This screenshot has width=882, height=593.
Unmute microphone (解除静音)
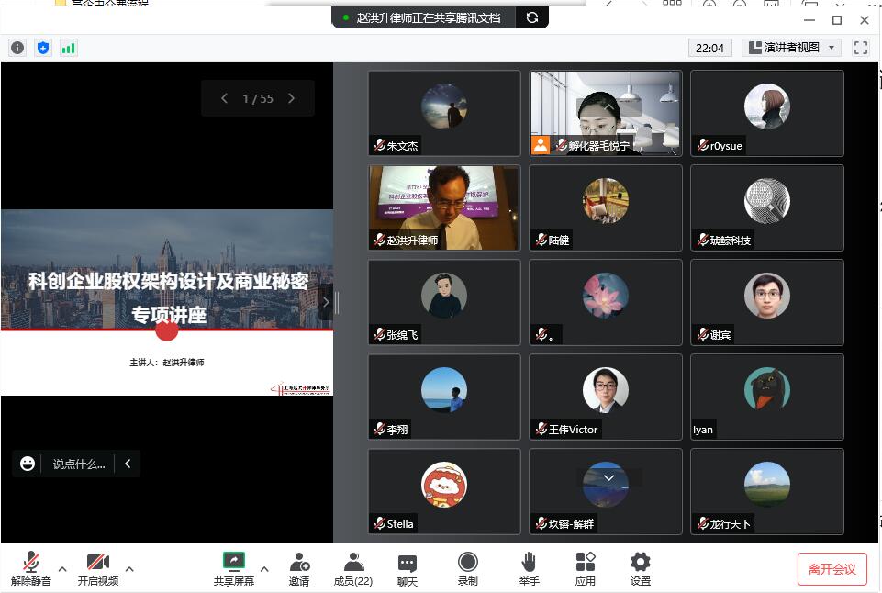point(31,568)
